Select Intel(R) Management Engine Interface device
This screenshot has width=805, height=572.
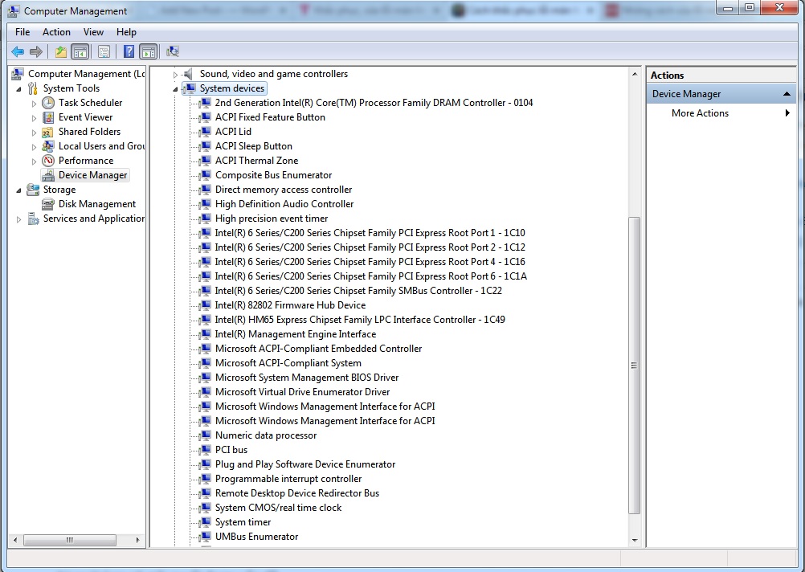(295, 334)
